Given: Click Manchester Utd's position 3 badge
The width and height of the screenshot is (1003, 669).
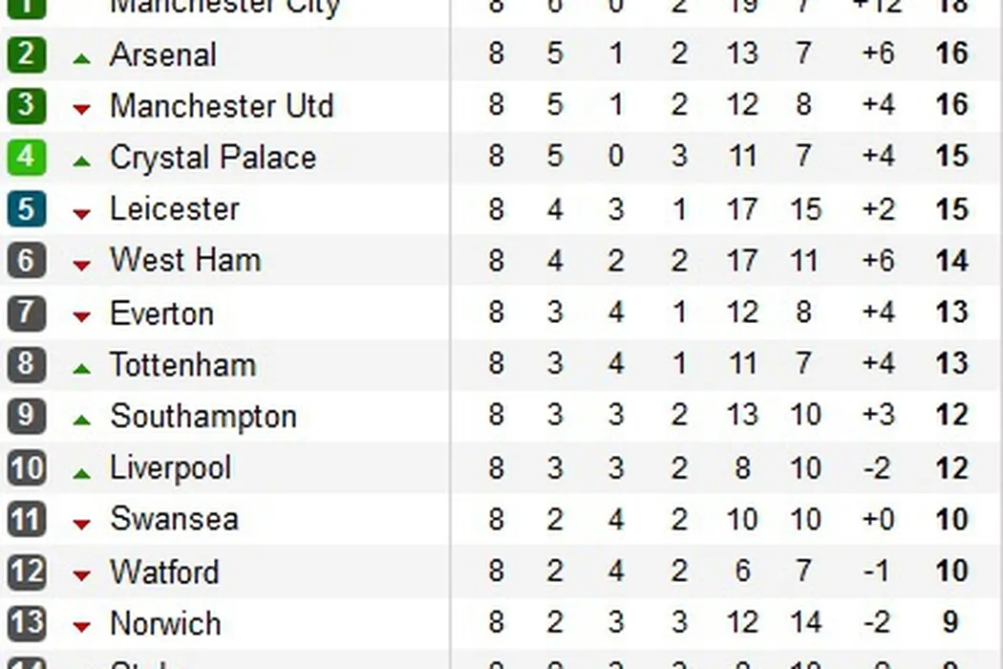Looking at the screenshot, I should (x=26, y=105).
